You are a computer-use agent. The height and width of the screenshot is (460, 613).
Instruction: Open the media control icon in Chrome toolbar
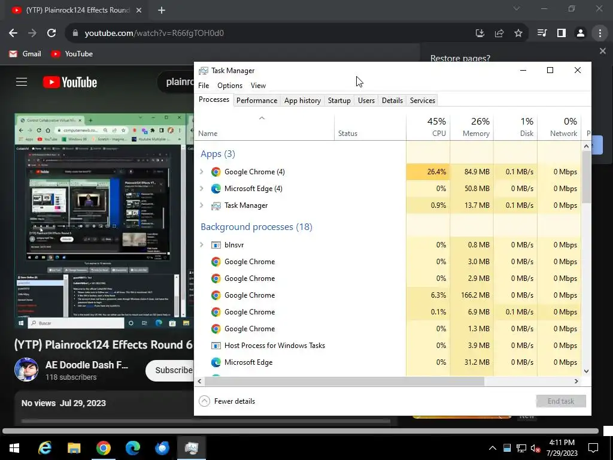pyautogui.click(x=542, y=34)
